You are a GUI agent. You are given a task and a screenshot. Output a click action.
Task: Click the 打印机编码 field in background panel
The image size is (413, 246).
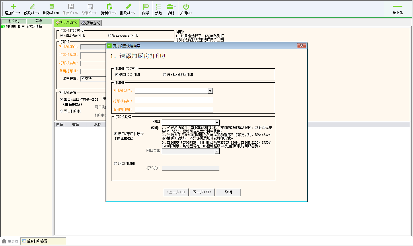pos(93,47)
